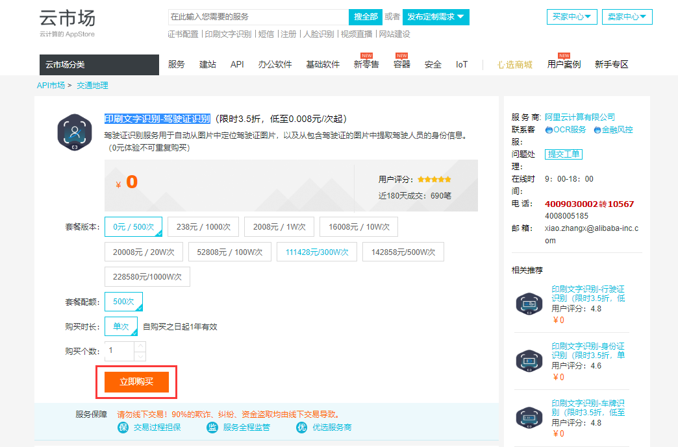
Task: Choose the 500次 quota option
Action: coord(123,302)
